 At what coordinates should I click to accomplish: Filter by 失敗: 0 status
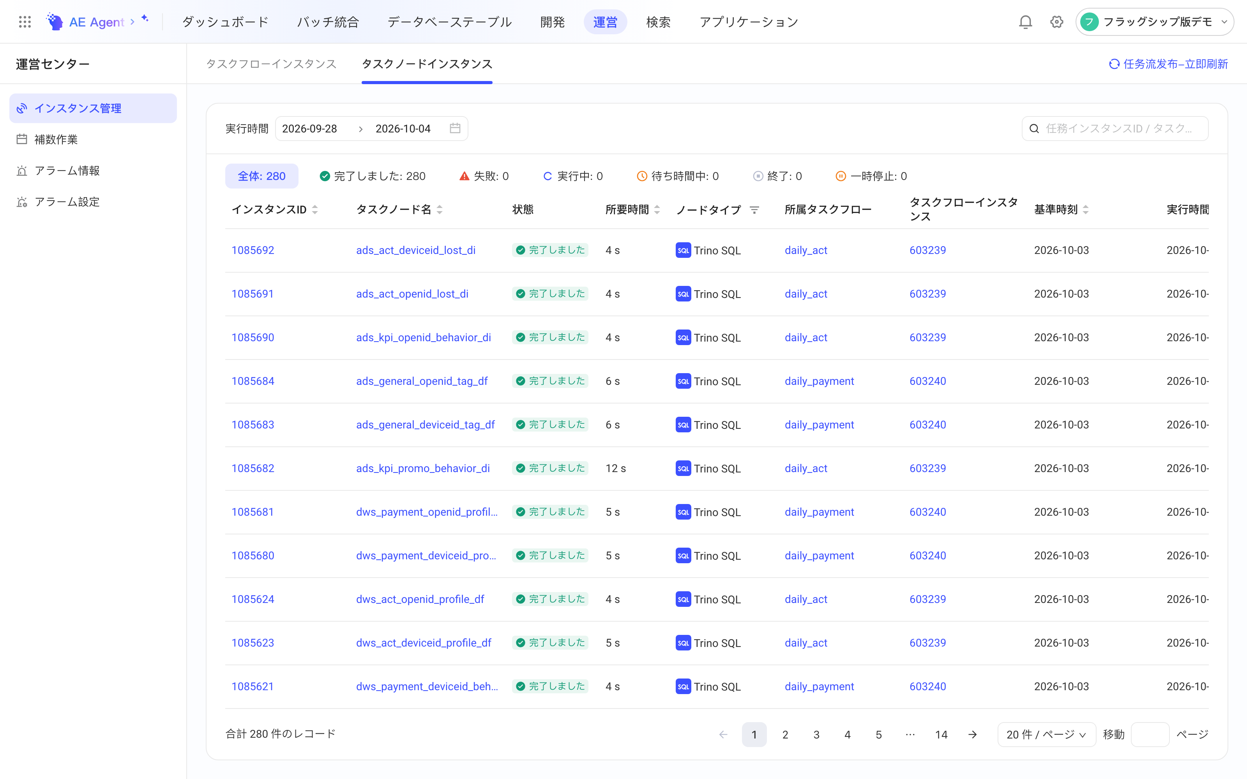(484, 176)
